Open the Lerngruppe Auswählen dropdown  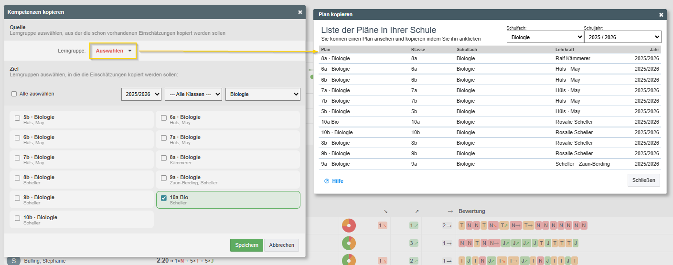(113, 51)
